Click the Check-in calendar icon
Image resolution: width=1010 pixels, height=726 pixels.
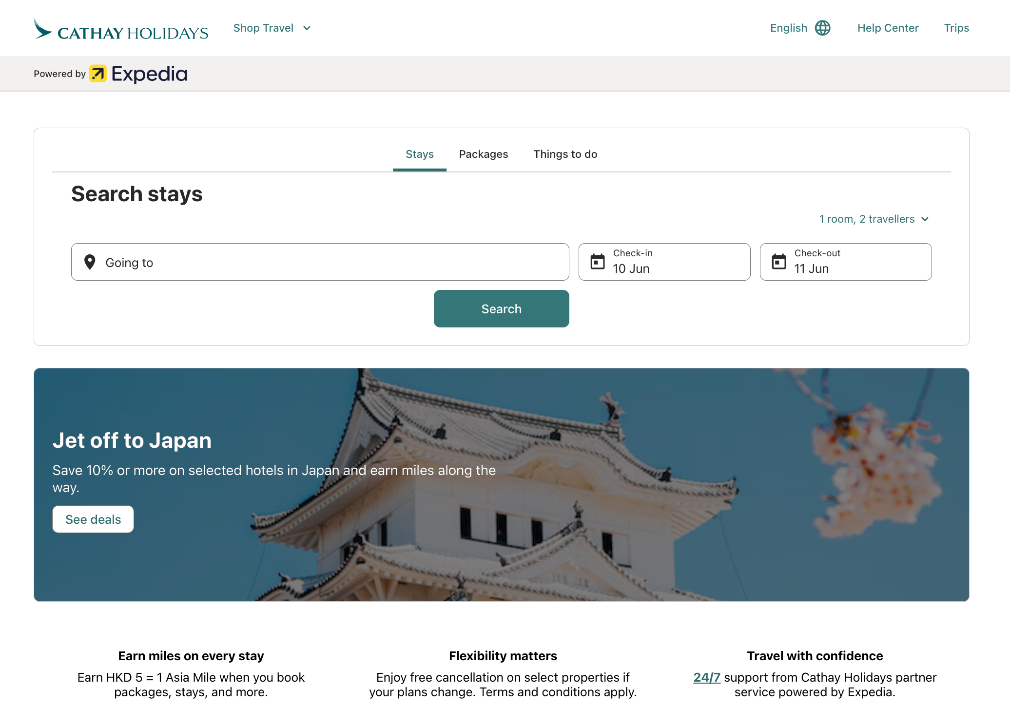click(x=597, y=262)
